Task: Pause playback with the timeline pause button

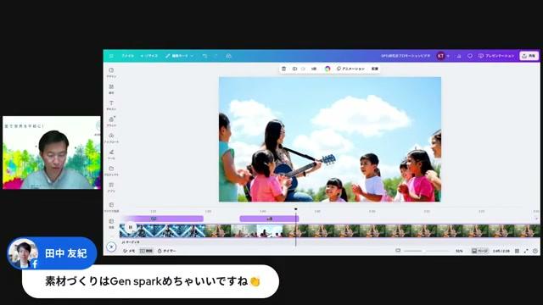Action: pos(130,227)
